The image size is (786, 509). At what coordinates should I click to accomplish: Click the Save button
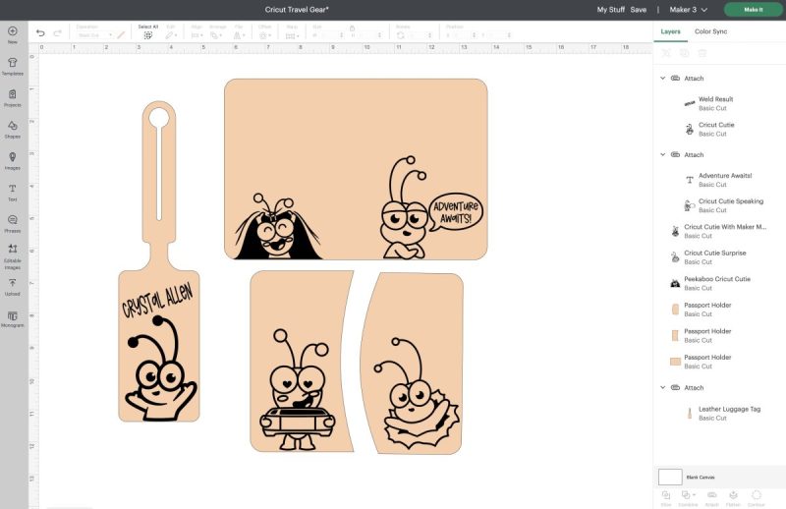[x=638, y=10]
